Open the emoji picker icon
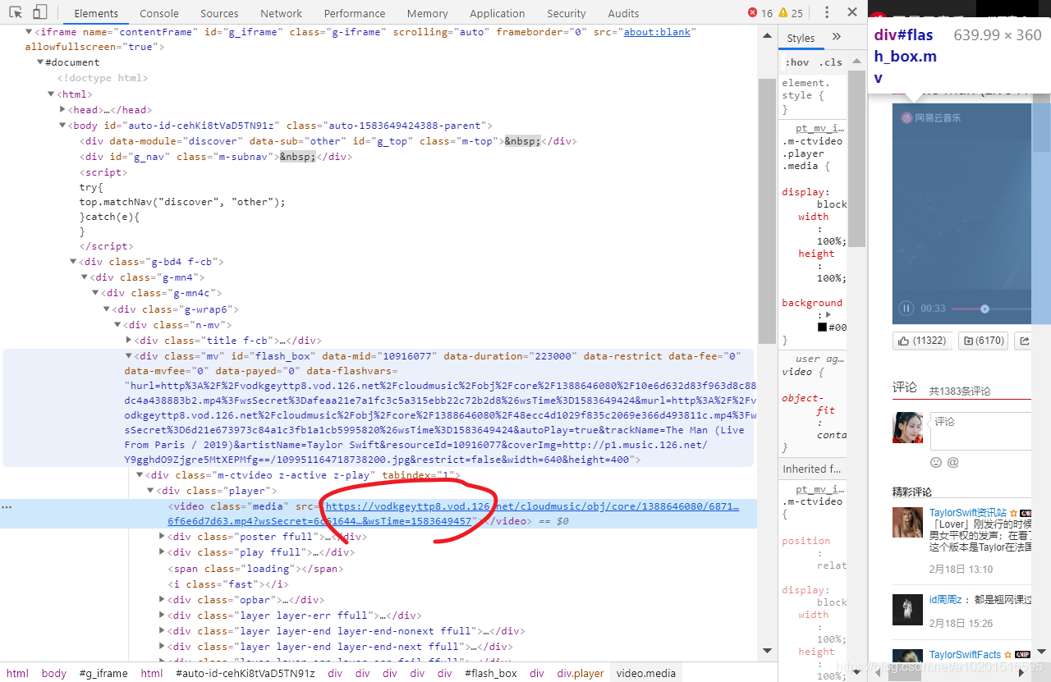Image resolution: width=1051 pixels, height=682 pixels. (935, 462)
